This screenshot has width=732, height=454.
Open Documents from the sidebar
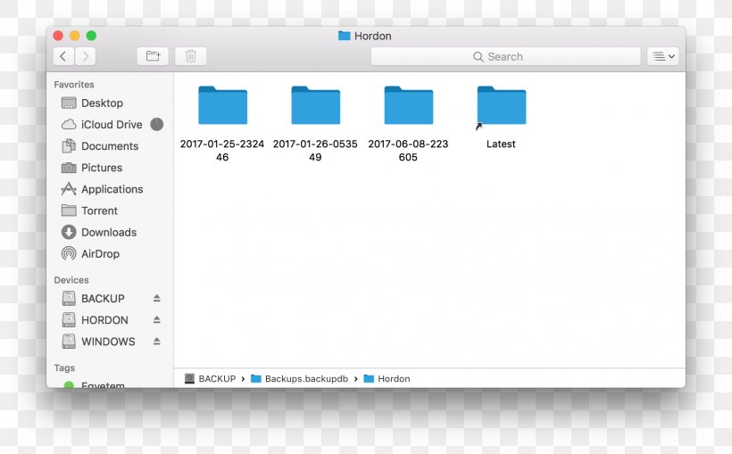pos(109,146)
